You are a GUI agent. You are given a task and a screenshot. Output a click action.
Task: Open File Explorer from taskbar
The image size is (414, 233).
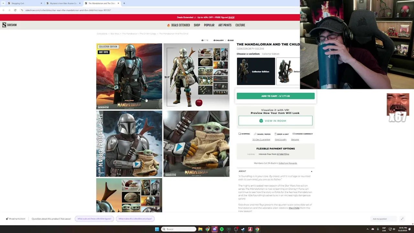[x=200, y=229]
